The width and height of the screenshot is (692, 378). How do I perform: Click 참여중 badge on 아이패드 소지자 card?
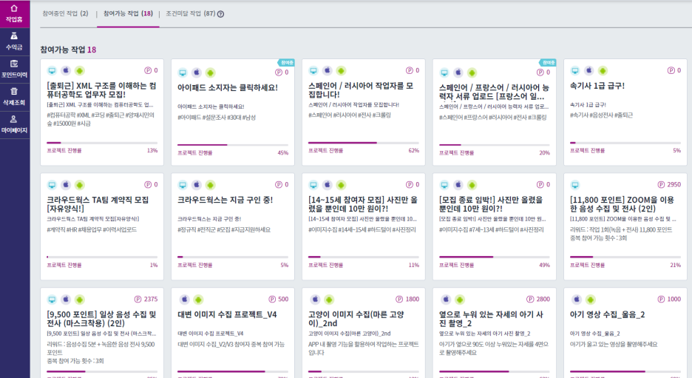287,63
